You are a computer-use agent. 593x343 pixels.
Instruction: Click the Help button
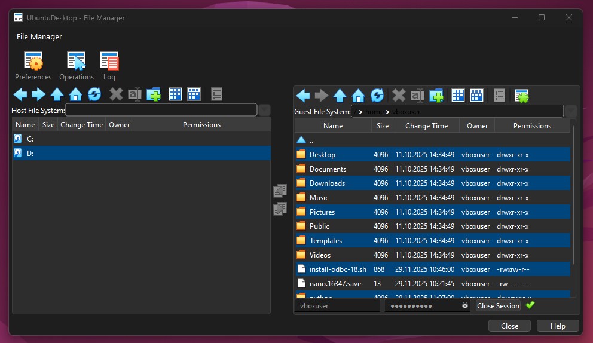click(558, 326)
